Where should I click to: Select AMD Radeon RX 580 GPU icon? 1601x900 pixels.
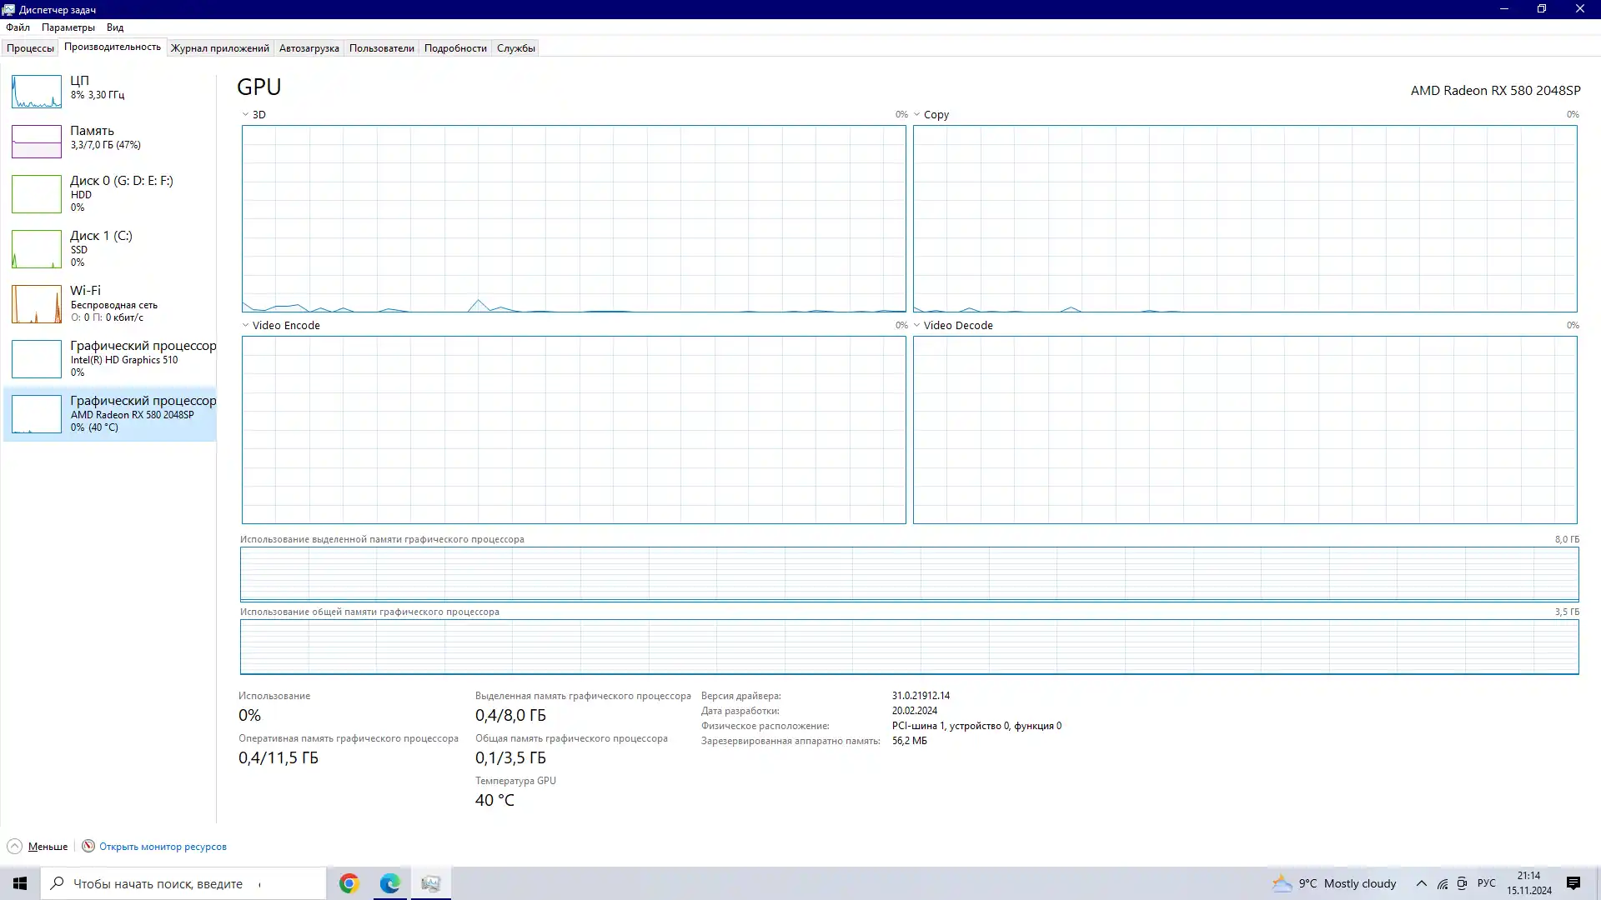[37, 414]
